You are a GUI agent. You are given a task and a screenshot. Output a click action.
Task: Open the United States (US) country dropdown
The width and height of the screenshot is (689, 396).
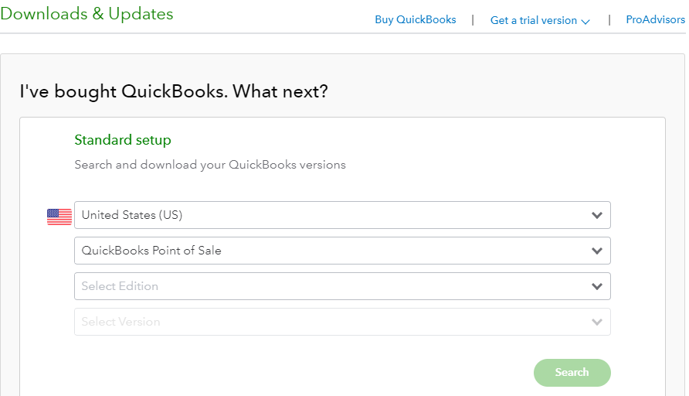click(342, 215)
